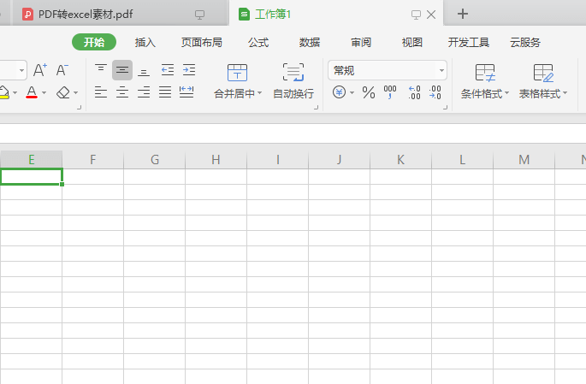Align text to the left

click(x=101, y=92)
